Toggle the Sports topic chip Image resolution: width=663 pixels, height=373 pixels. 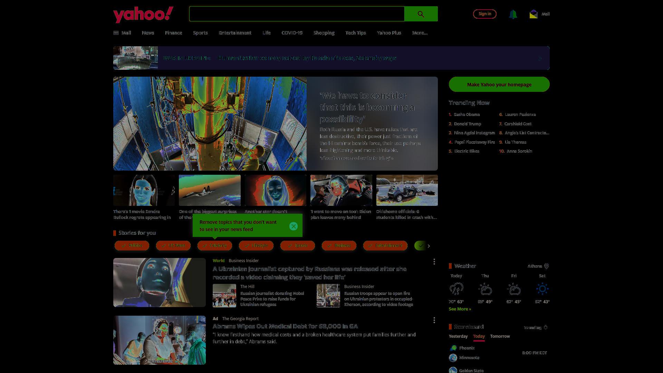pyautogui.click(x=298, y=246)
